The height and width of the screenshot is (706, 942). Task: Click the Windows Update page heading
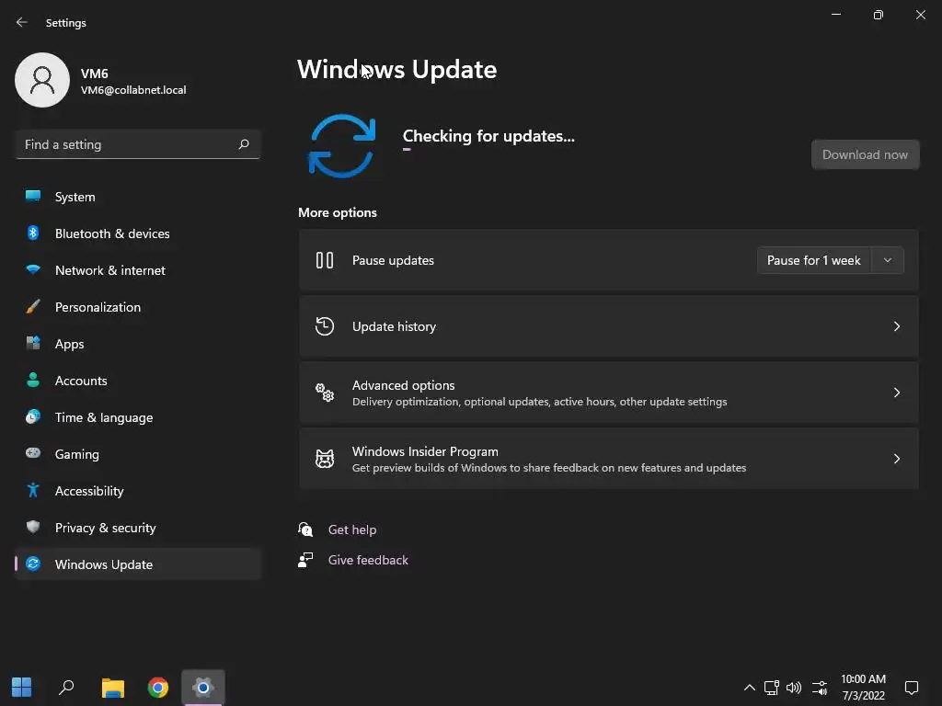click(x=396, y=69)
